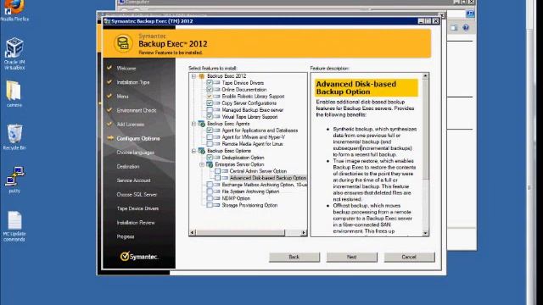Viewport: 543px width, 305px height.
Task: Click the Backup Exec disk logo in header
Action: pyautogui.click(x=123, y=43)
